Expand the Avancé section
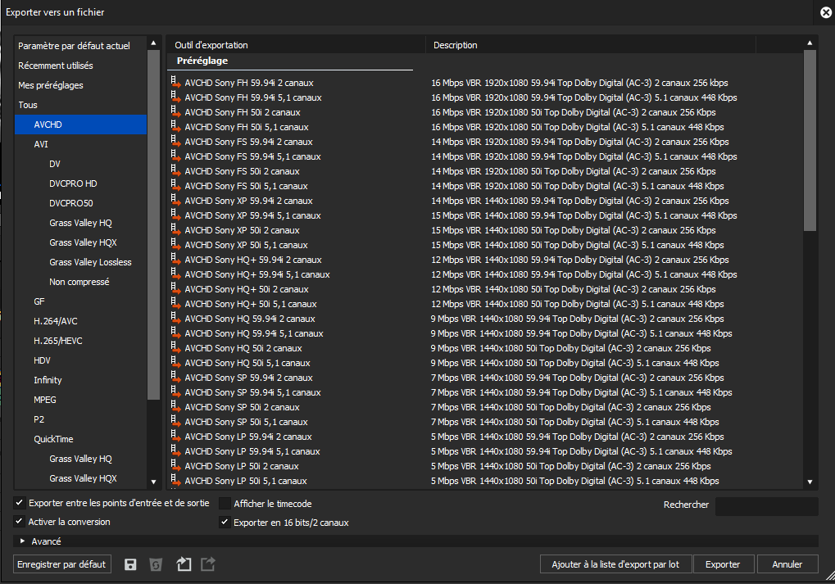This screenshot has width=835, height=584. (x=22, y=541)
